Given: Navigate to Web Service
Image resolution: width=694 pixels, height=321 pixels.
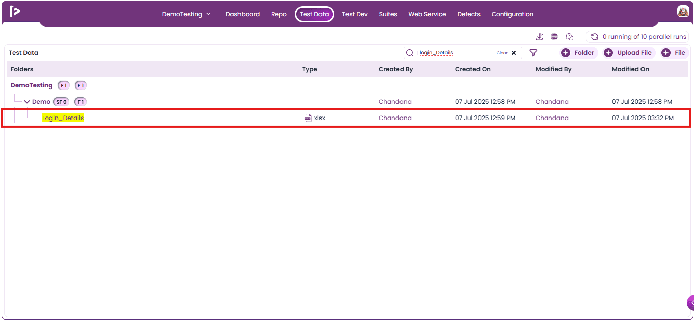Looking at the screenshot, I should [x=427, y=14].
